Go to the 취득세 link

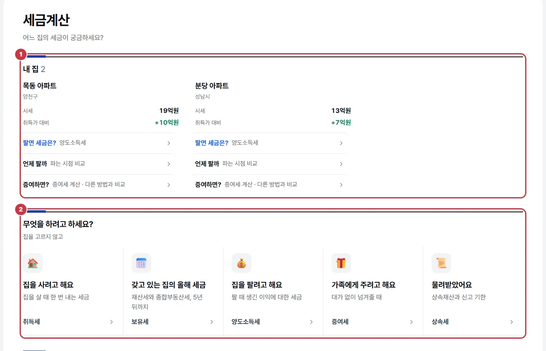31,322
